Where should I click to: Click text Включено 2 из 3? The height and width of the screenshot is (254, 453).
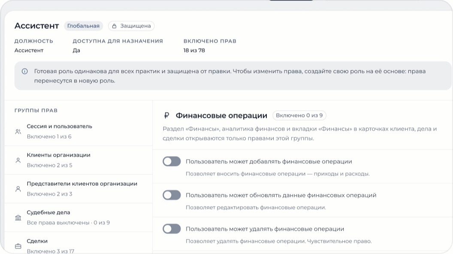pos(50,194)
